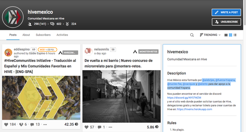Open more options dots on nelsonnils's post
Image resolution: width=246 pixels, height=132 pixels.
[x=111, y=127]
